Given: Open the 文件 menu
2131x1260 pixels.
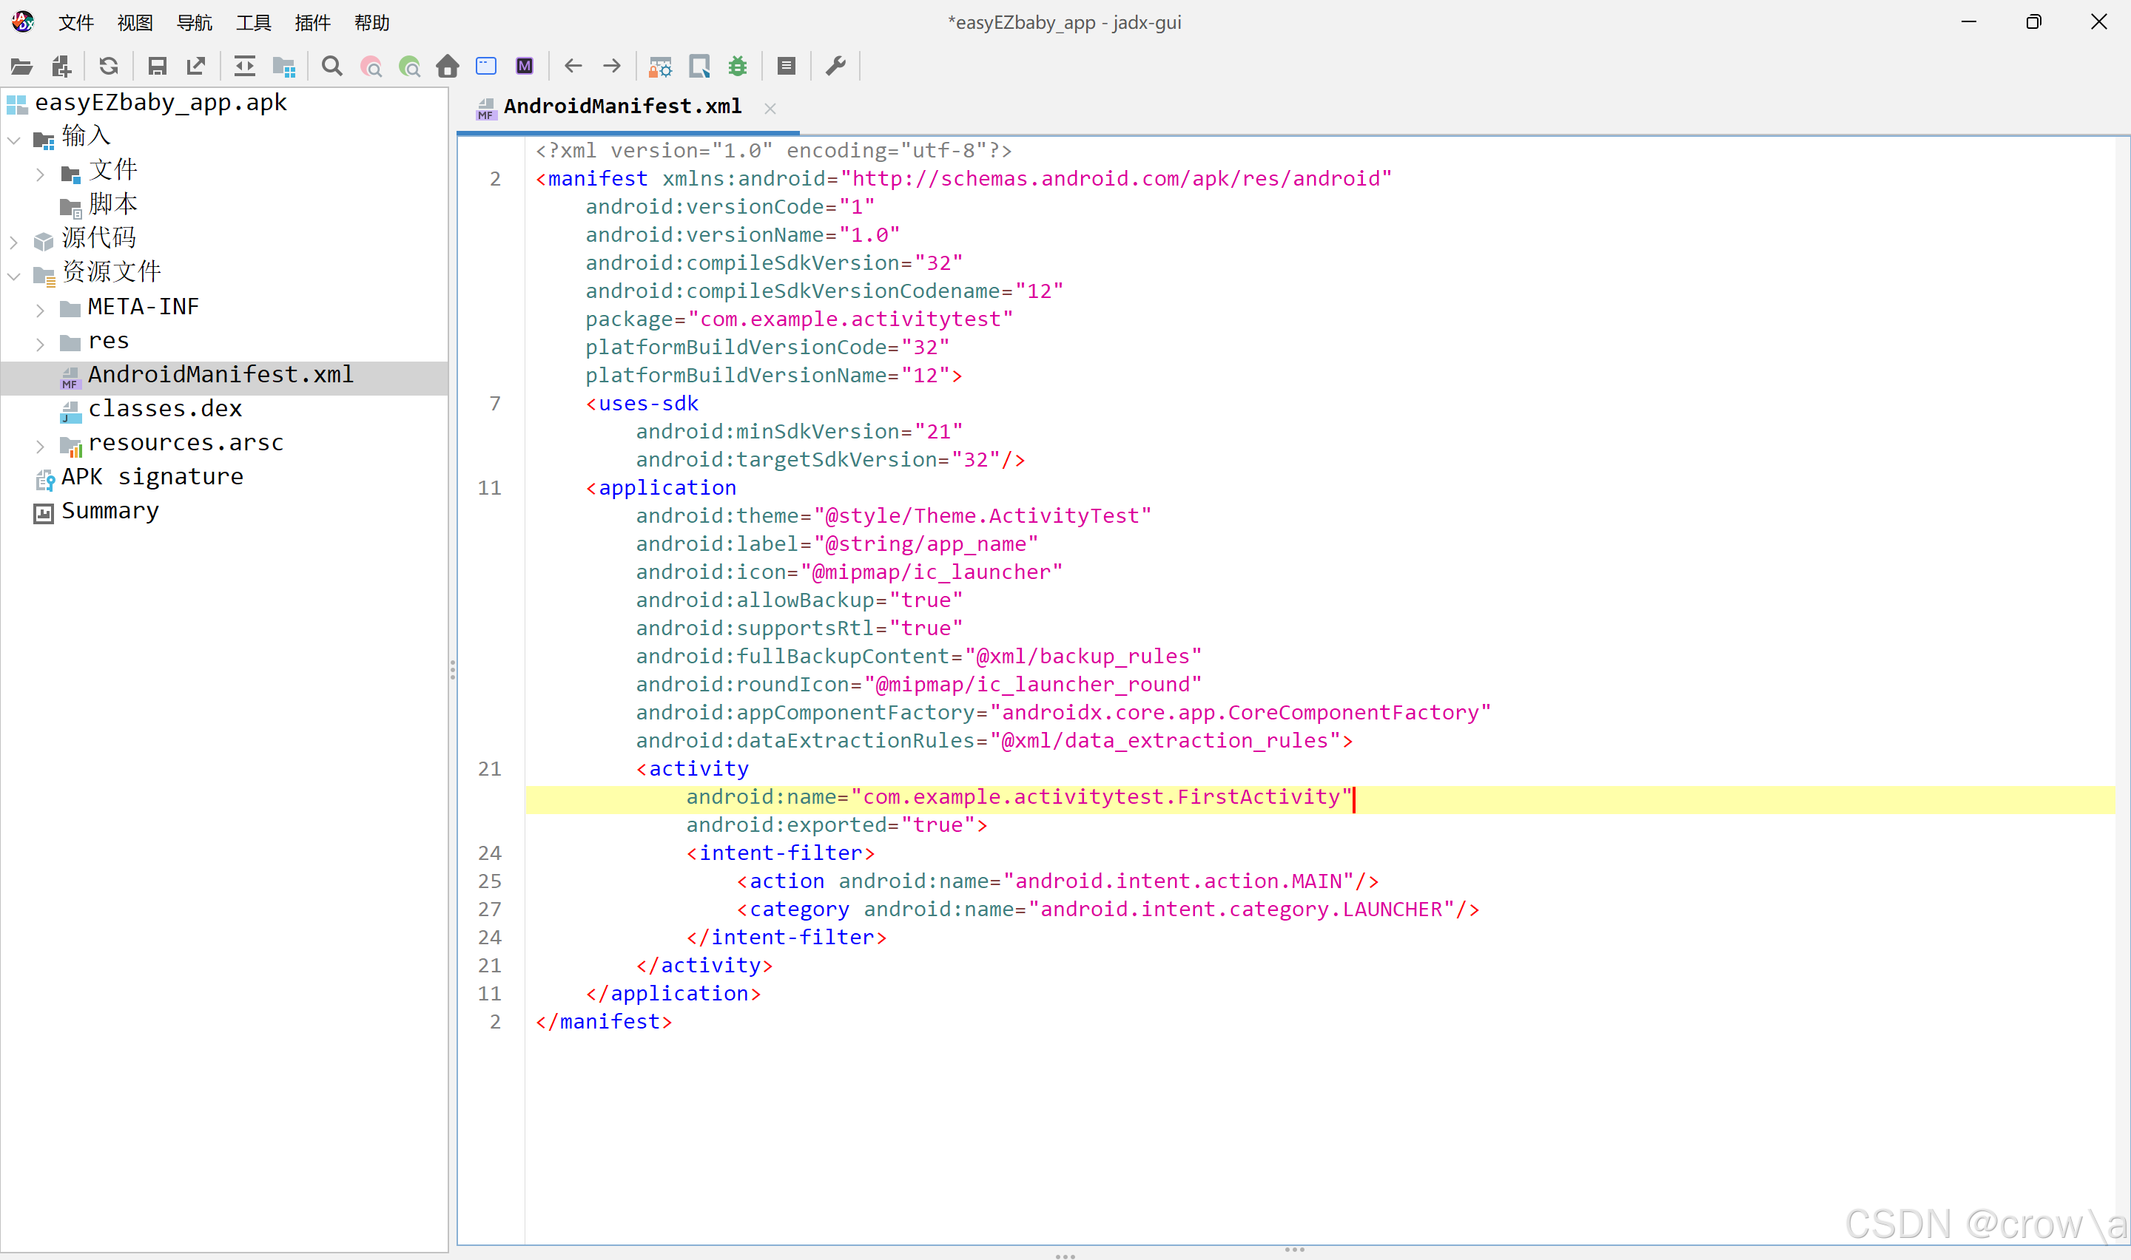Looking at the screenshot, I should 75,23.
